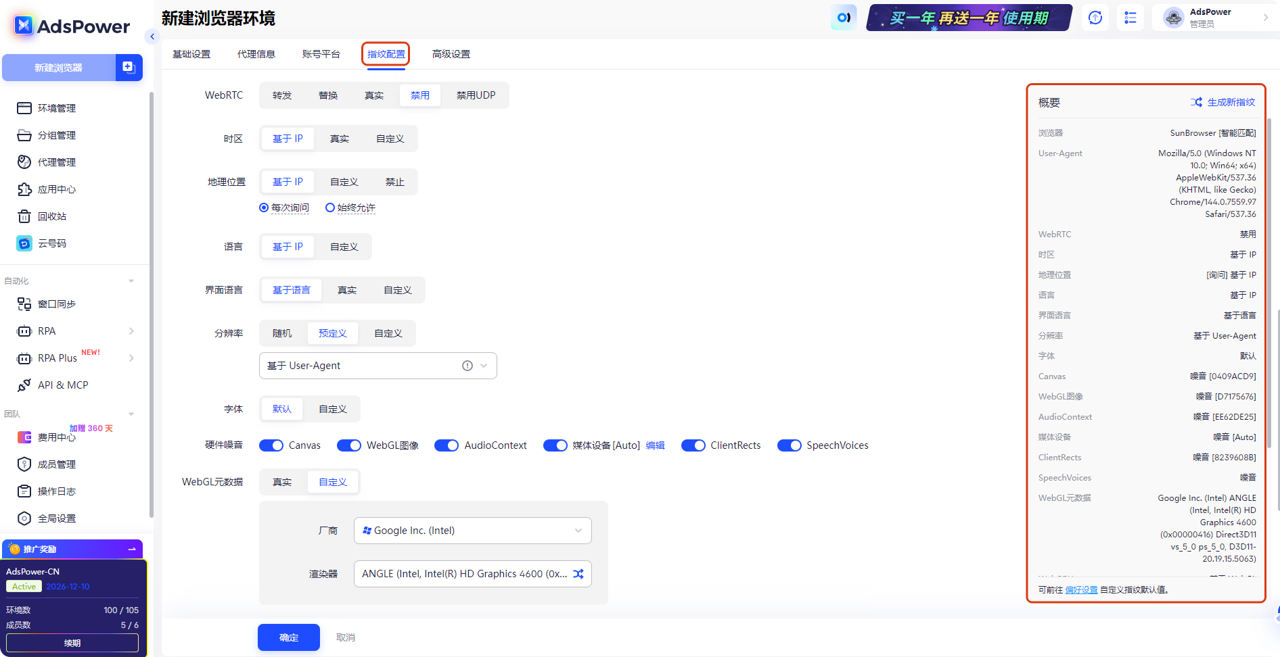
Task: Open the 应用中心 section
Action: pyautogui.click(x=57, y=189)
